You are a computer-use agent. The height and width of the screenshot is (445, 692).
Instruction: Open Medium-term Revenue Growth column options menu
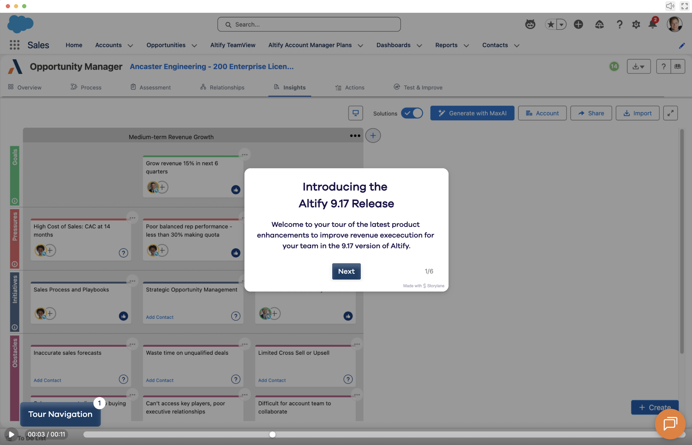(x=355, y=135)
